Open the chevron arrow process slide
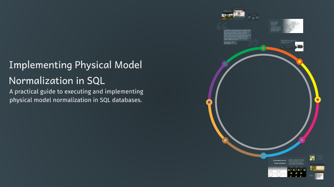 coord(292,46)
